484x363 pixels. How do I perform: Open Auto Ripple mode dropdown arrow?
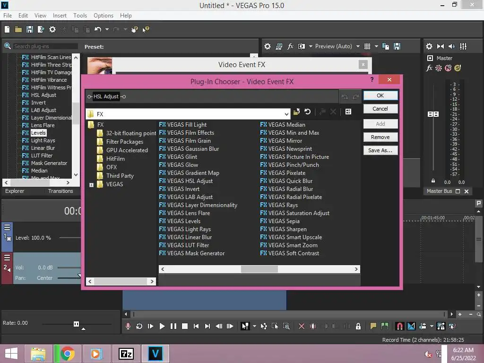(x=432, y=326)
